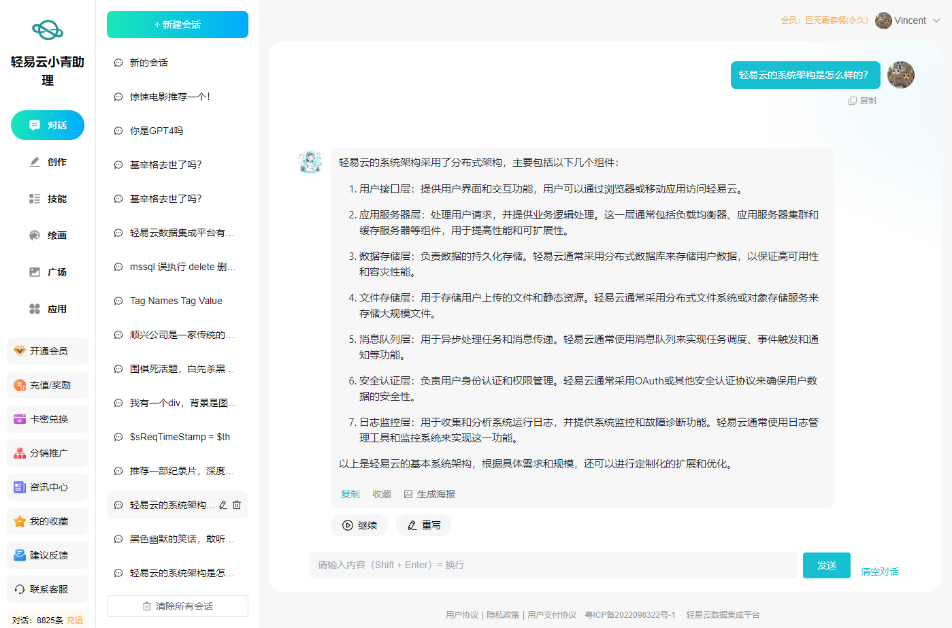Click the 开通会员 membership button
952x628 pixels.
(48, 351)
